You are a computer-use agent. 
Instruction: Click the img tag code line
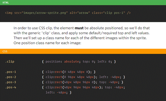(68, 13)
